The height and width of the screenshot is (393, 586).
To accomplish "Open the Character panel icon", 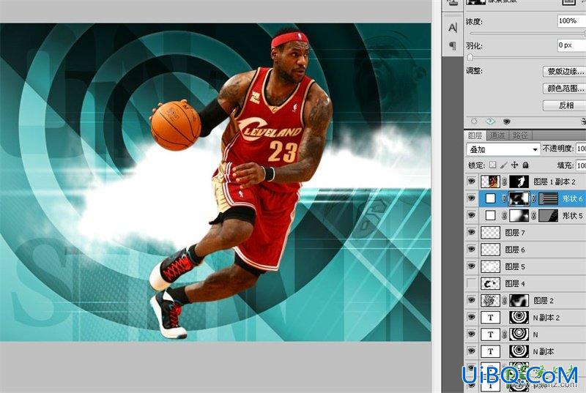I will pos(453,27).
